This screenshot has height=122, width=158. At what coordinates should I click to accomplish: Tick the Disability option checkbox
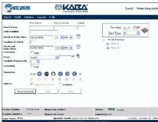point(60,84)
